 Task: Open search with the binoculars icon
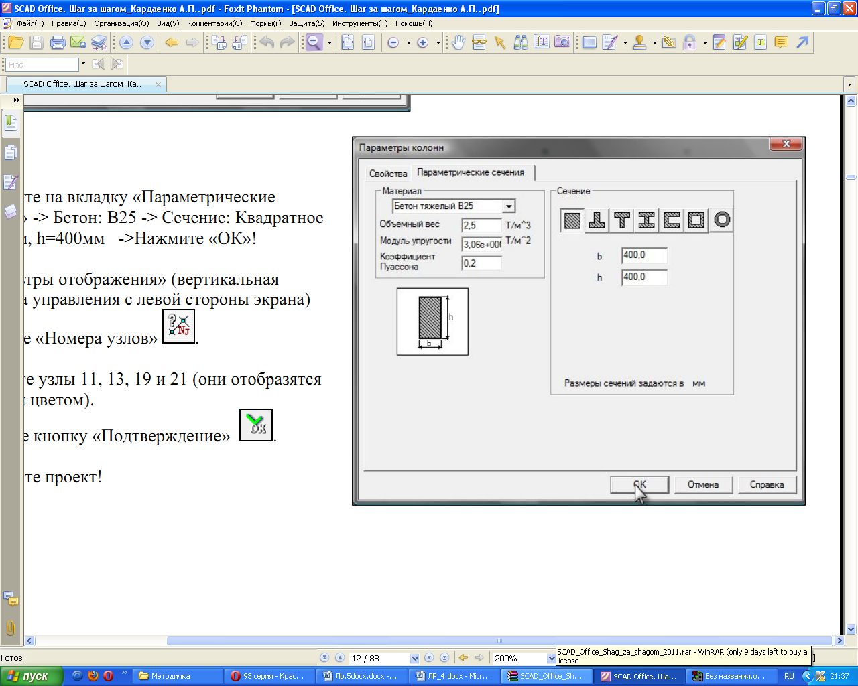(521, 42)
